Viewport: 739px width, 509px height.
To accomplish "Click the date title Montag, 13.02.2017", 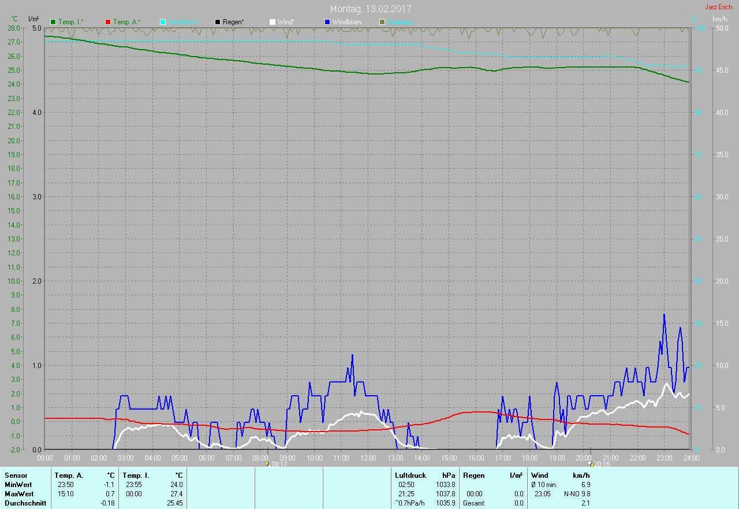I will coord(371,9).
